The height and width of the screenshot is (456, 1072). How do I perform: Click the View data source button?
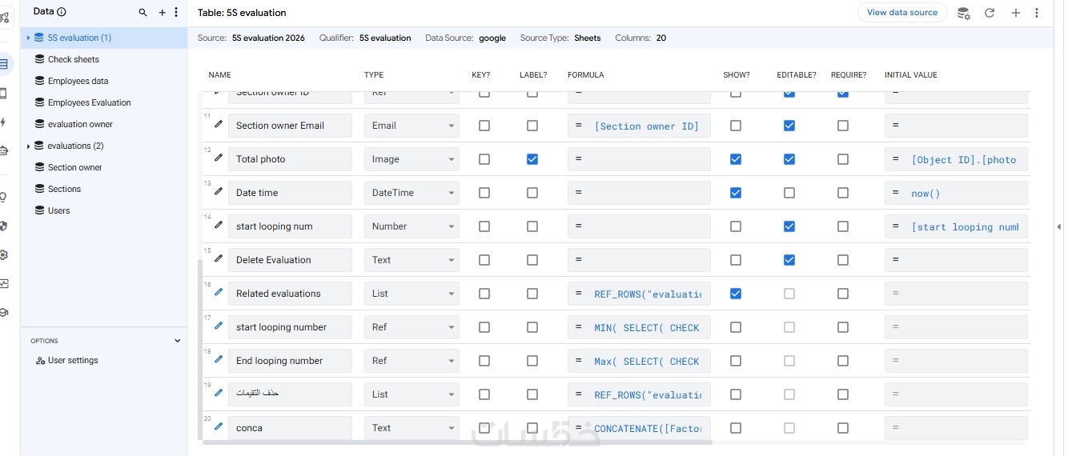point(901,13)
